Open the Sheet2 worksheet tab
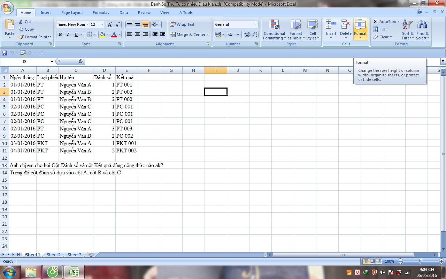The image size is (446, 279). pyautogui.click(x=53, y=255)
